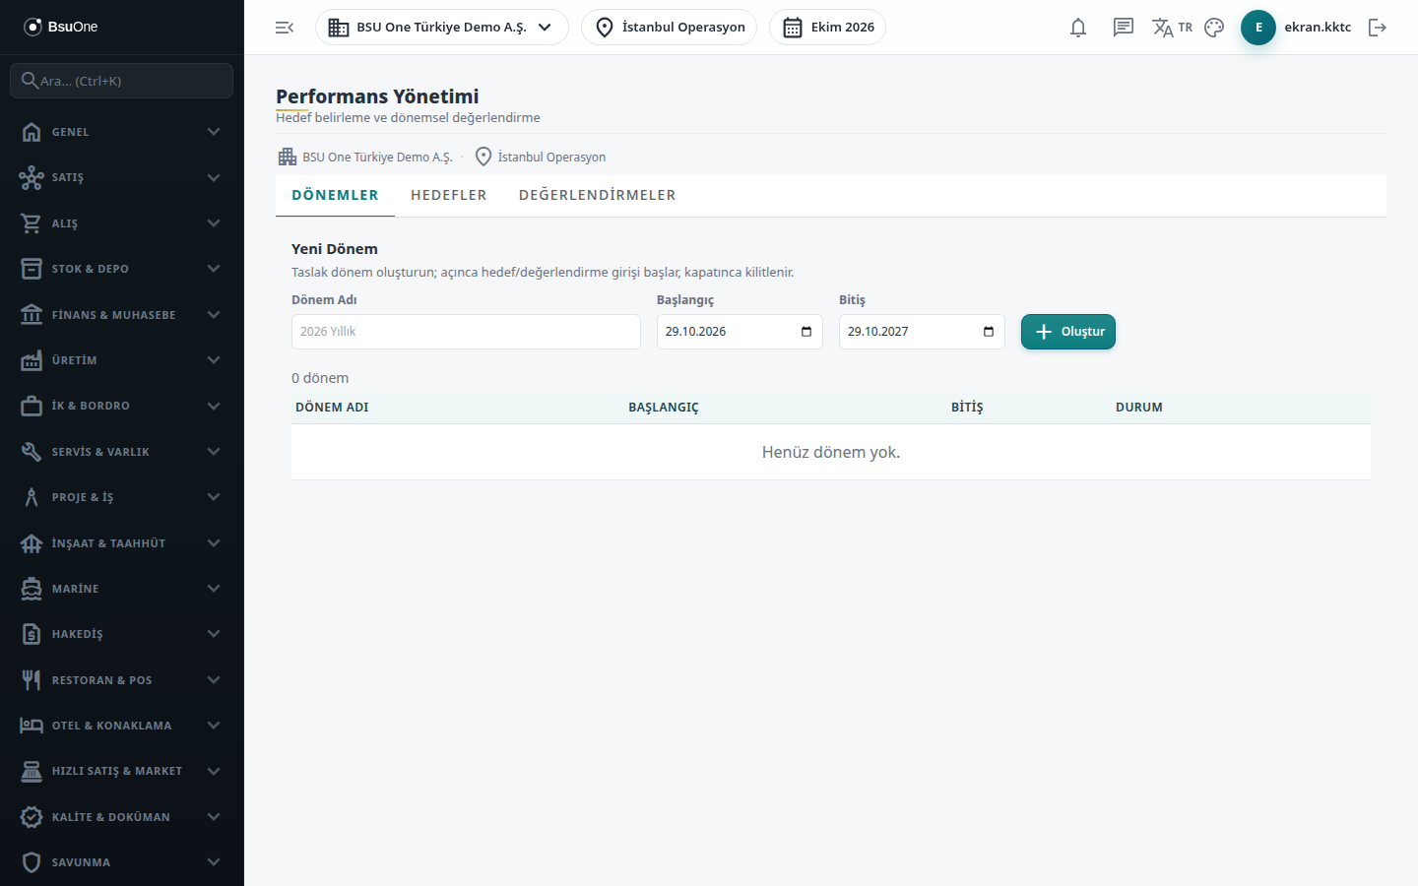The height and width of the screenshot is (886, 1418).
Task: Open the Üretim factory icon
Action: pos(32,360)
